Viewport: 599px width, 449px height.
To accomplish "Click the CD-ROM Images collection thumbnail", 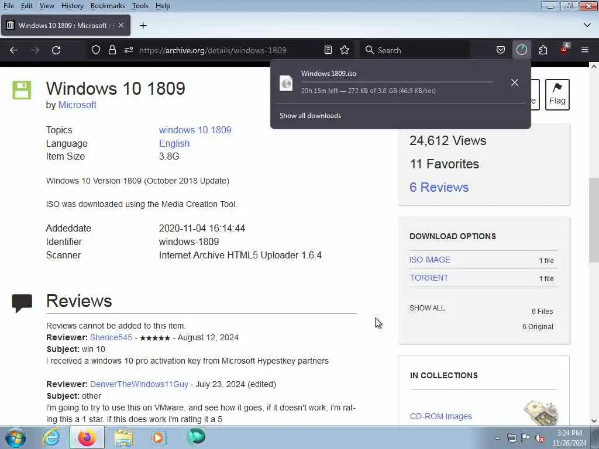I will pos(541,413).
